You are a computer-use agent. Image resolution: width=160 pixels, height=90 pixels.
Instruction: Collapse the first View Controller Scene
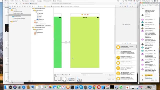coord(32,9)
